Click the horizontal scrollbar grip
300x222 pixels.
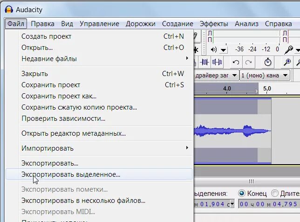[x=251, y=181]
